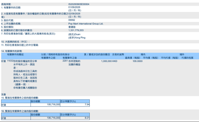
Task: Click column header 場內
Action: [x=143, y=54]
